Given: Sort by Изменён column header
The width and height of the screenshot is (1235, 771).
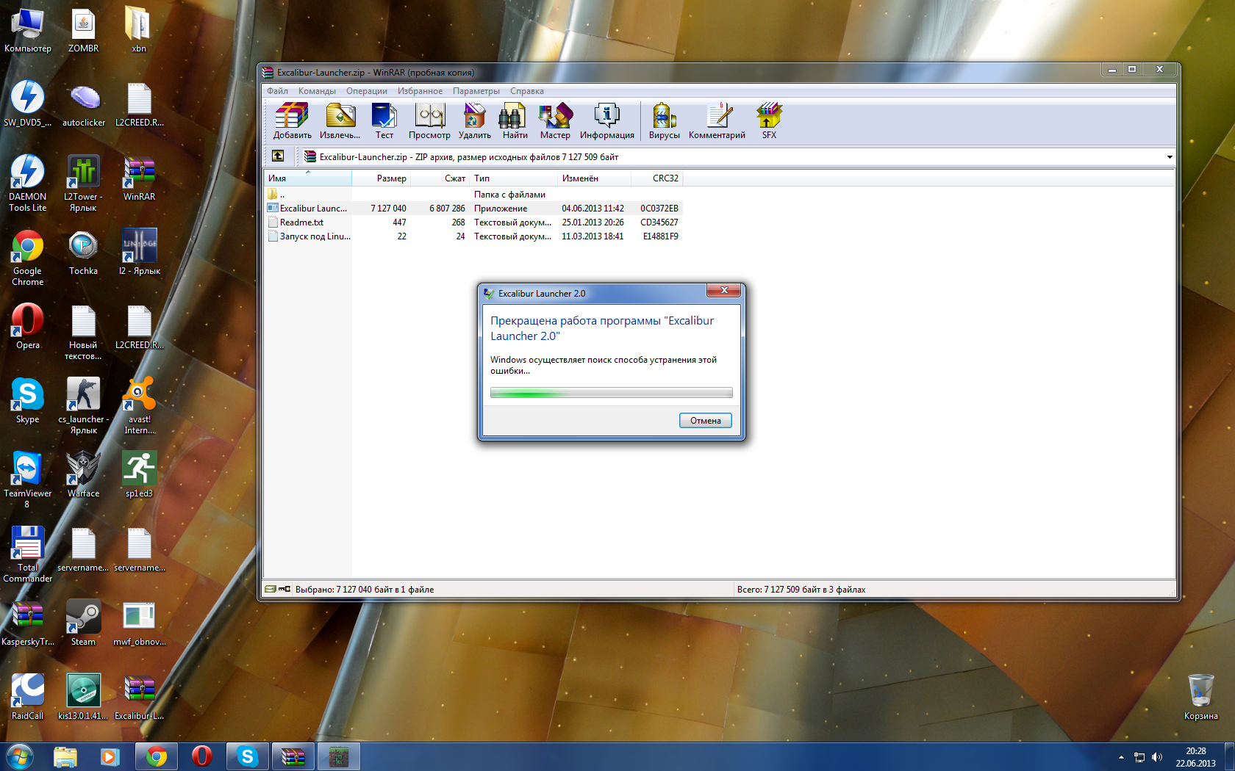Looking at the screenshot, I should (594, 178).
